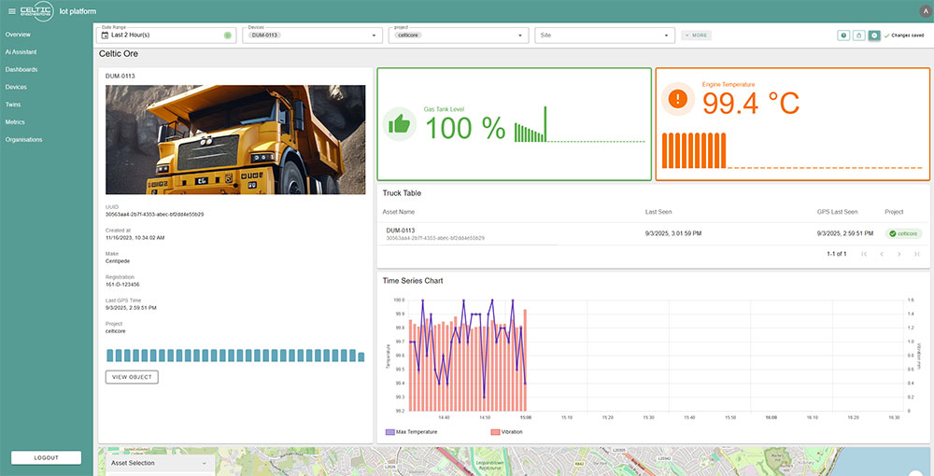Screen dimensions: 934x476
Task: Click the Created at date 11/16/2023
Action: tap(134, 237)
